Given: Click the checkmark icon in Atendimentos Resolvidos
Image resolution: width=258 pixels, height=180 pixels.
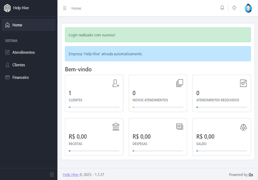Looking at the screenshot, I should click(243, 83).
